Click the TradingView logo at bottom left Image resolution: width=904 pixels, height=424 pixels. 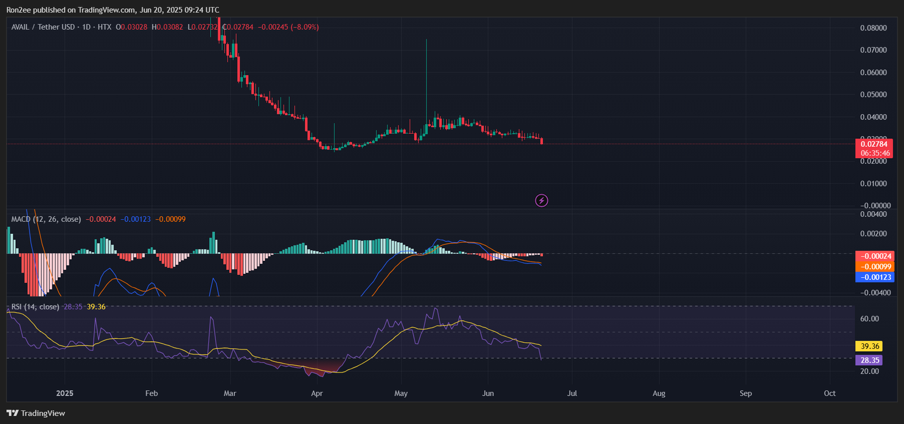click(36, 413)
